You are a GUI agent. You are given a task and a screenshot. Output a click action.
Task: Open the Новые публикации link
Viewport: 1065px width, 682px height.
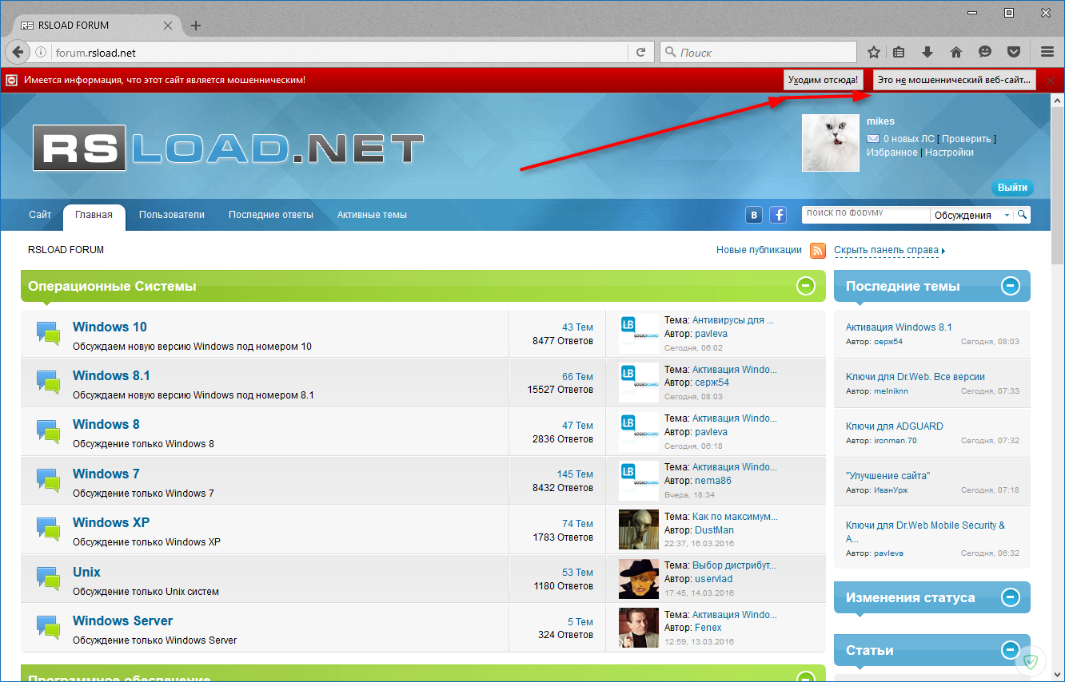[x=759, y=250]
